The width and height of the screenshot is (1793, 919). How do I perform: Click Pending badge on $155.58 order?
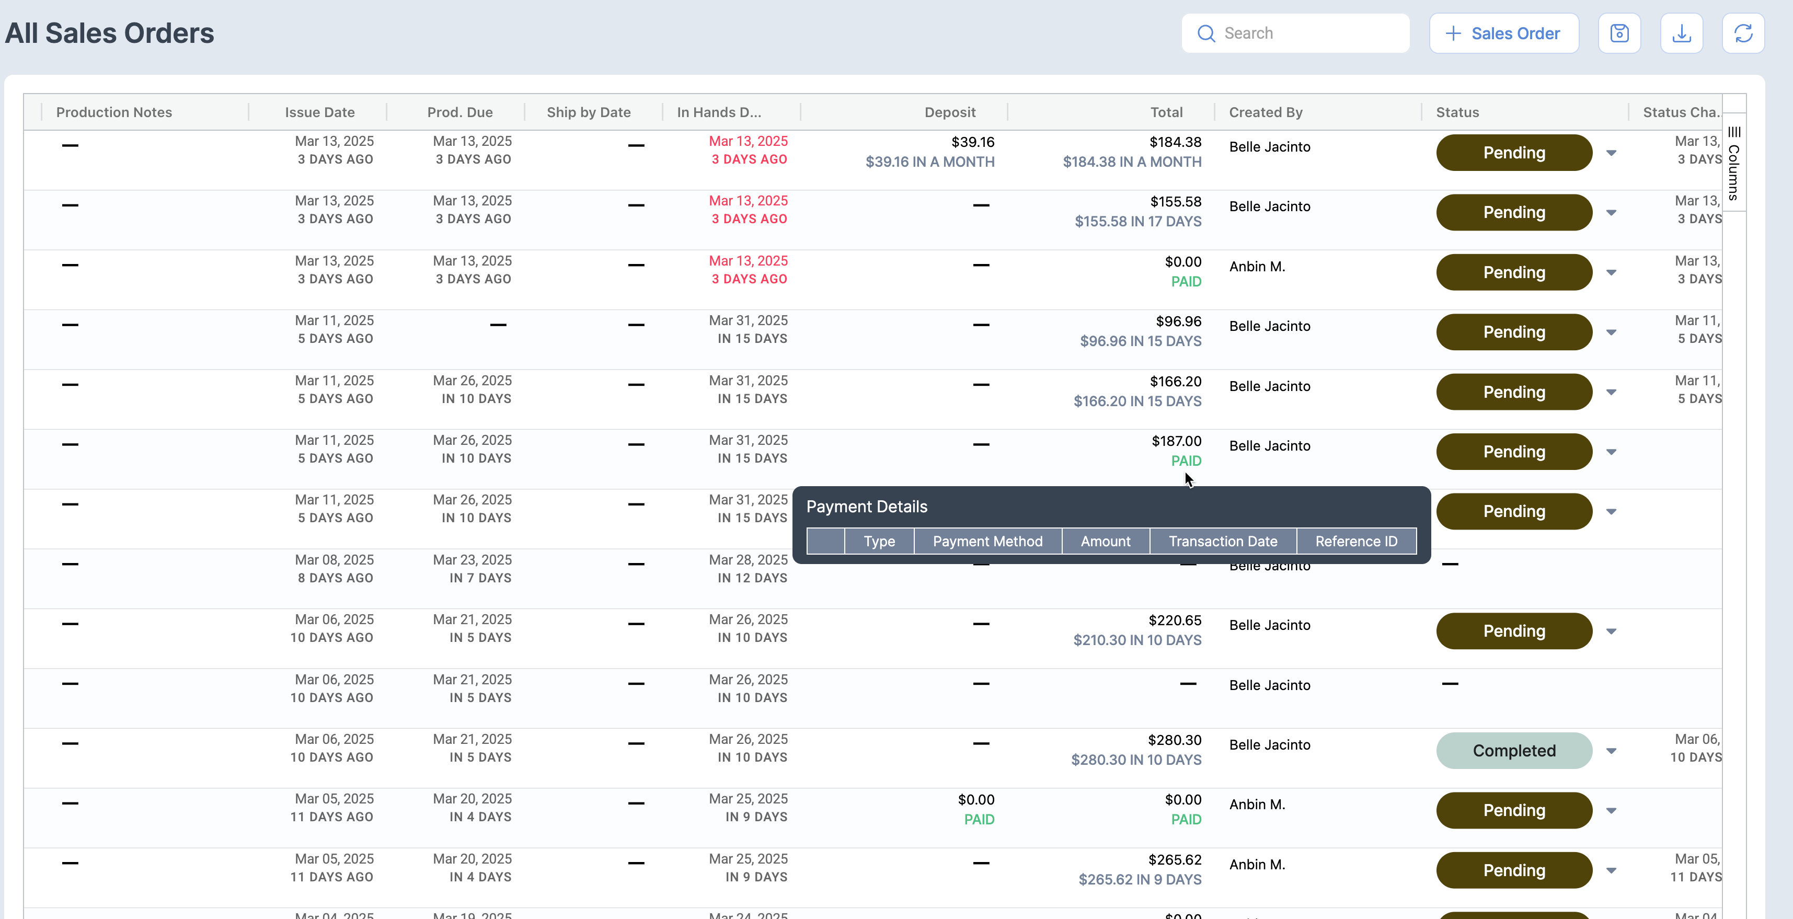click(1514, 213)
